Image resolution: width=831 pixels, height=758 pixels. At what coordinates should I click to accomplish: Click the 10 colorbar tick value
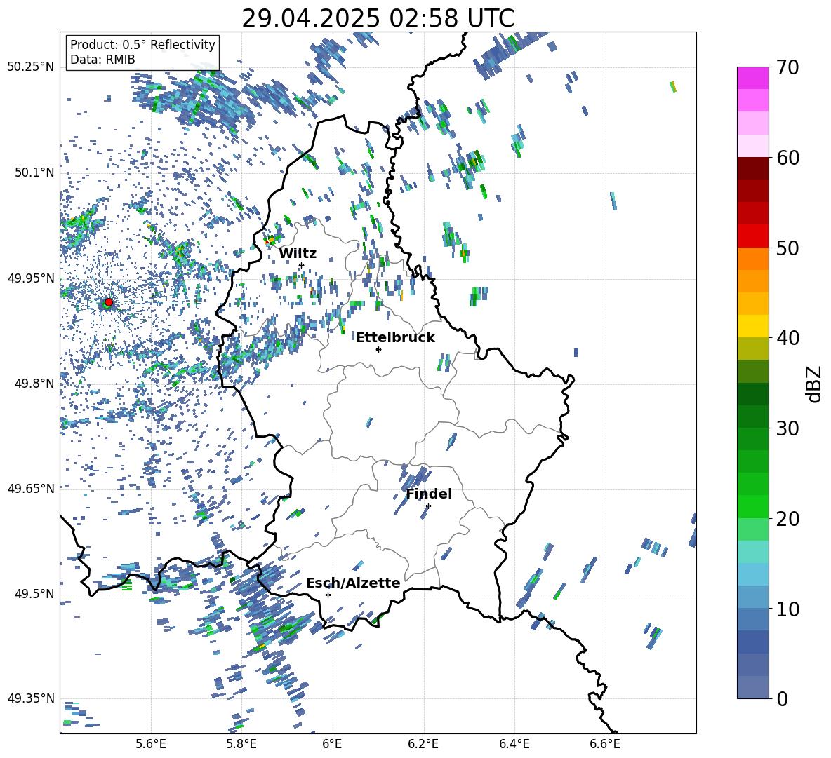click(787, 609)
